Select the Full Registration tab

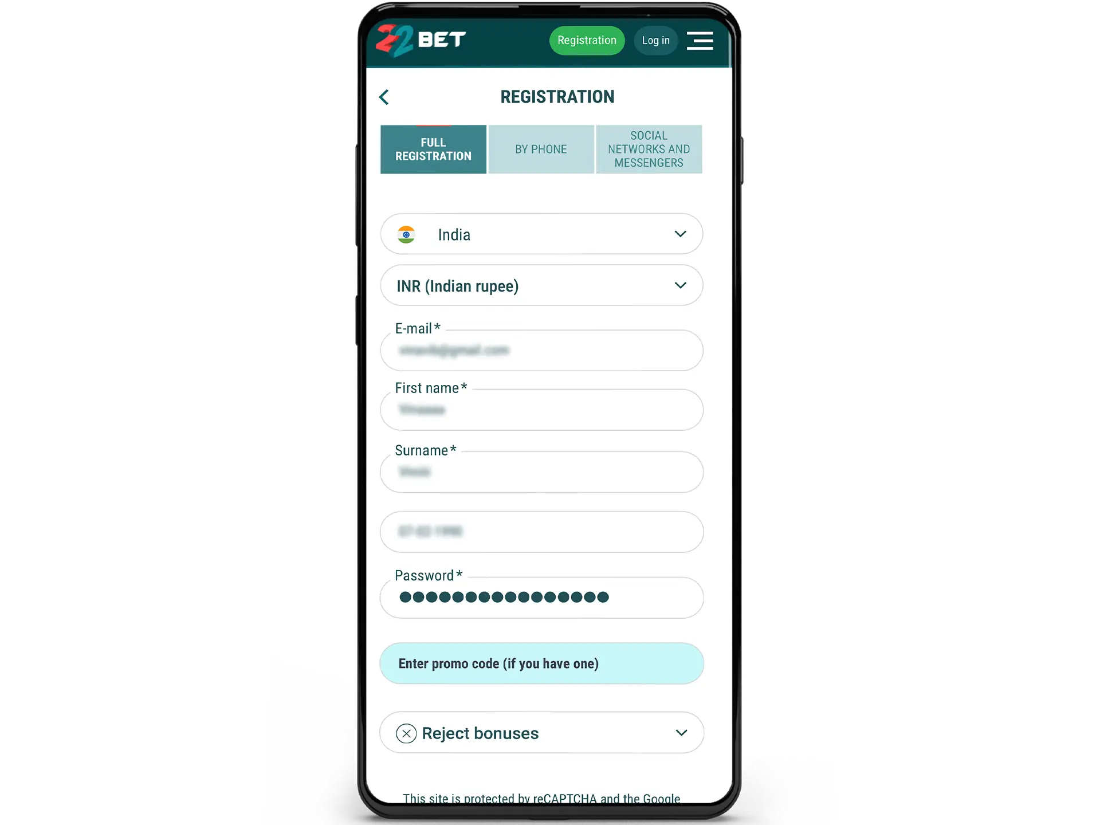tap(433, 149)
